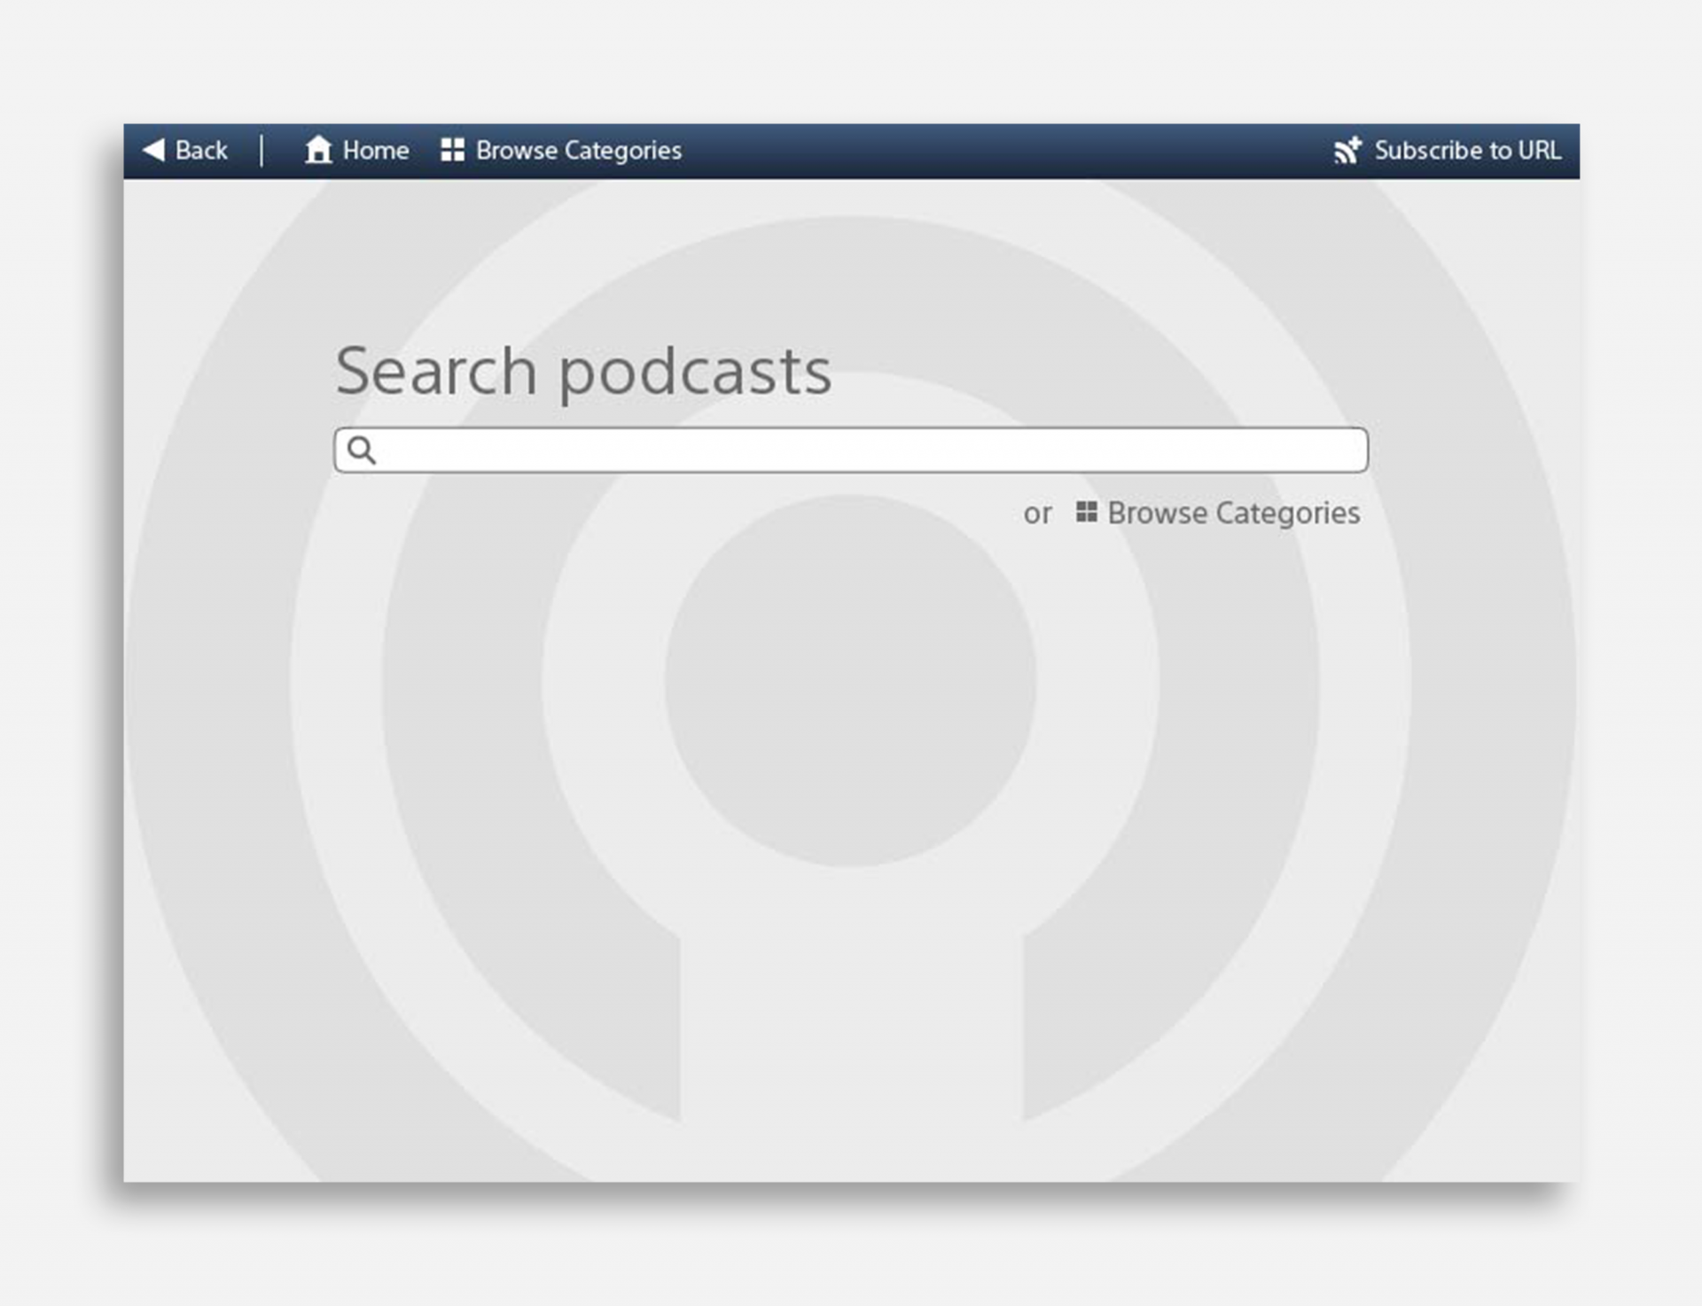Click the word "Categories" in the toolbar
This screenshot has height=1306, width=1702.
(x=623, y=151)
